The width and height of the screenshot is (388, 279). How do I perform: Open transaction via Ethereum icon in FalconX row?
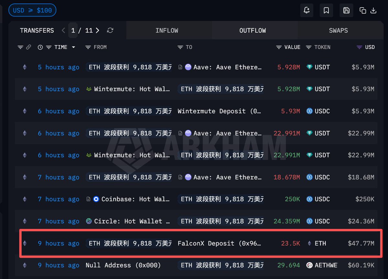(25, 243)
